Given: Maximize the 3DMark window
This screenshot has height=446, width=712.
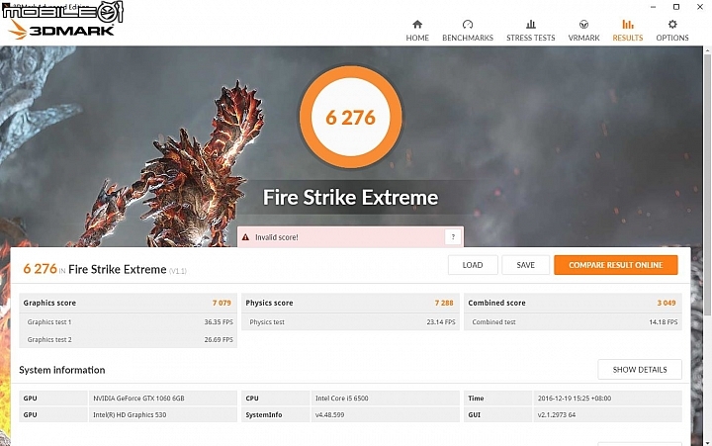Looking at the screenshot, I should (676, 7).
